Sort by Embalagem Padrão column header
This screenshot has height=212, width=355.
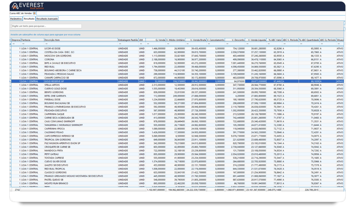(x=128, y=40)
